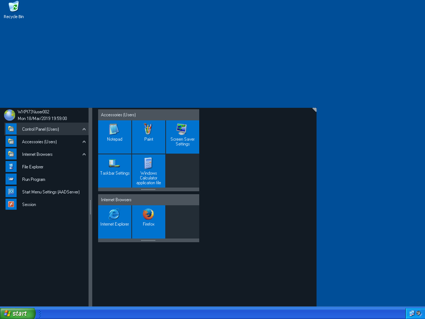Screen dimensions: 425x319
Task: Collapse Accessories (Users) chevron in sidebar
Action: tap(84, 142)
